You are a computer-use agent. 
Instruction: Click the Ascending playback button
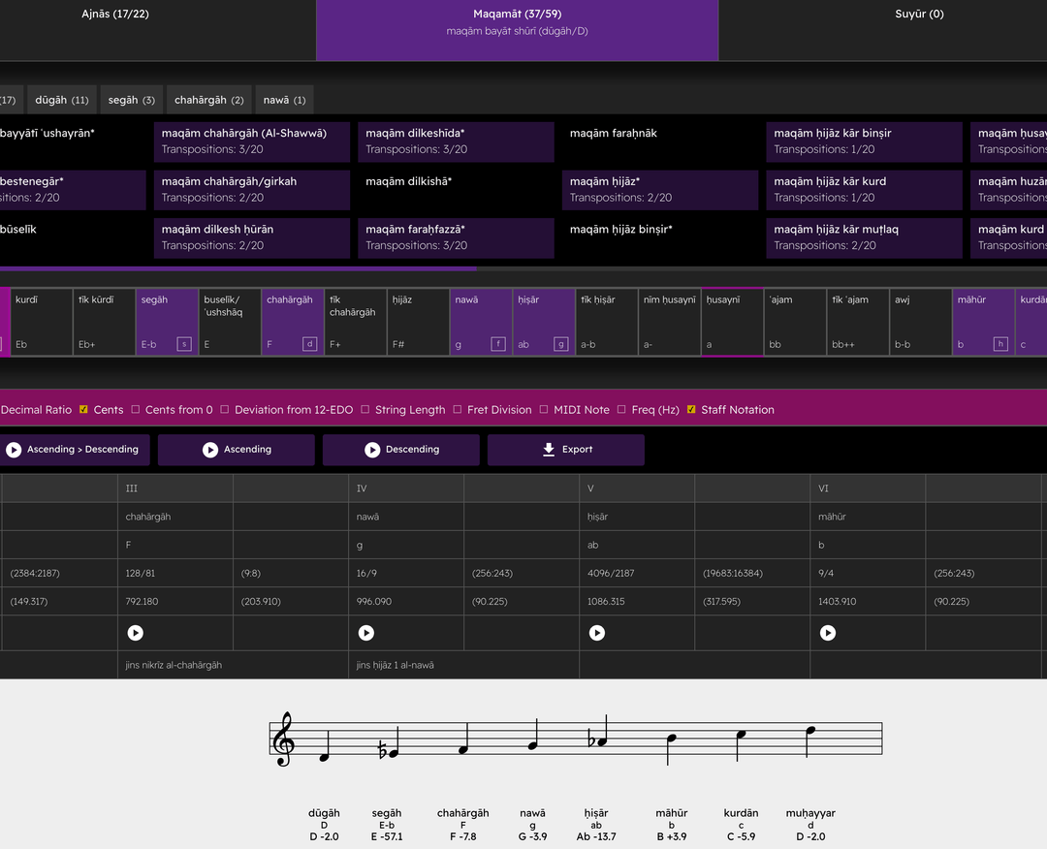237,450
